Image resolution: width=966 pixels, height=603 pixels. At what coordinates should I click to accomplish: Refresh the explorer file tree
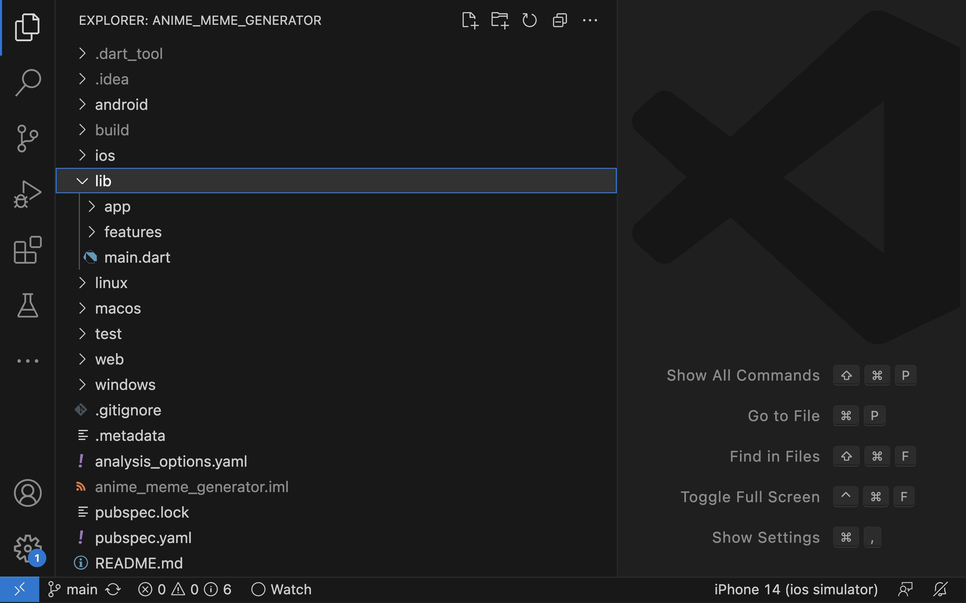529,20
